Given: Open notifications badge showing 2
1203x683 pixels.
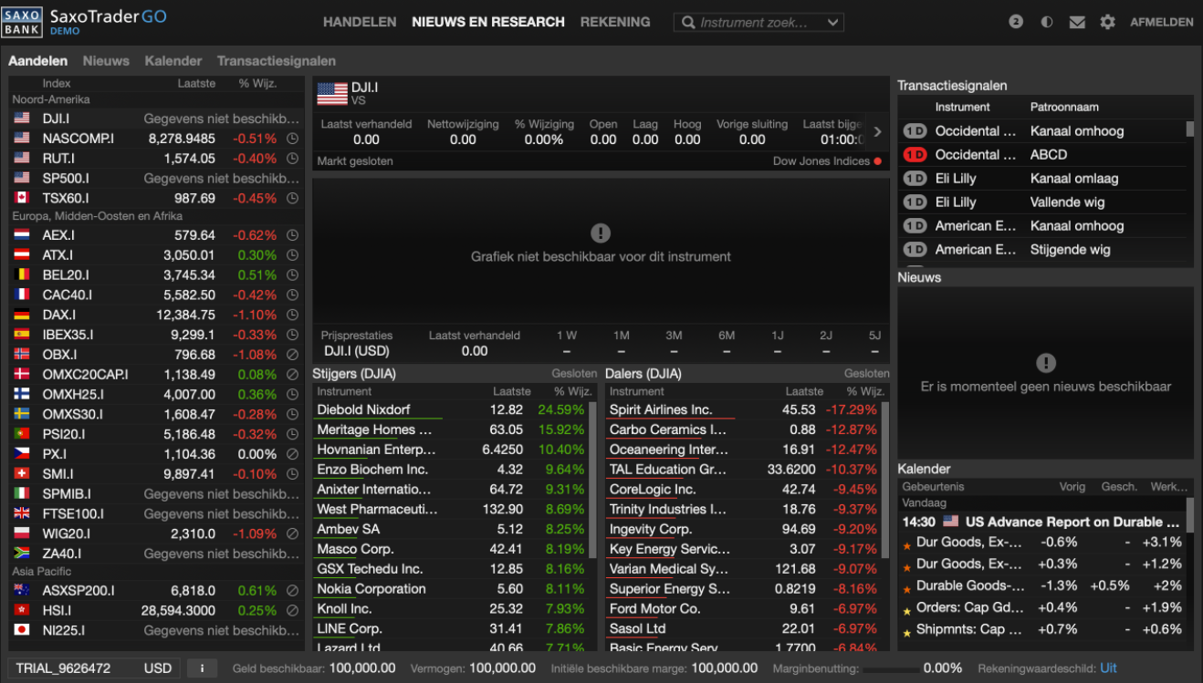Looking at the screenshot, I should coord(1016,22).
